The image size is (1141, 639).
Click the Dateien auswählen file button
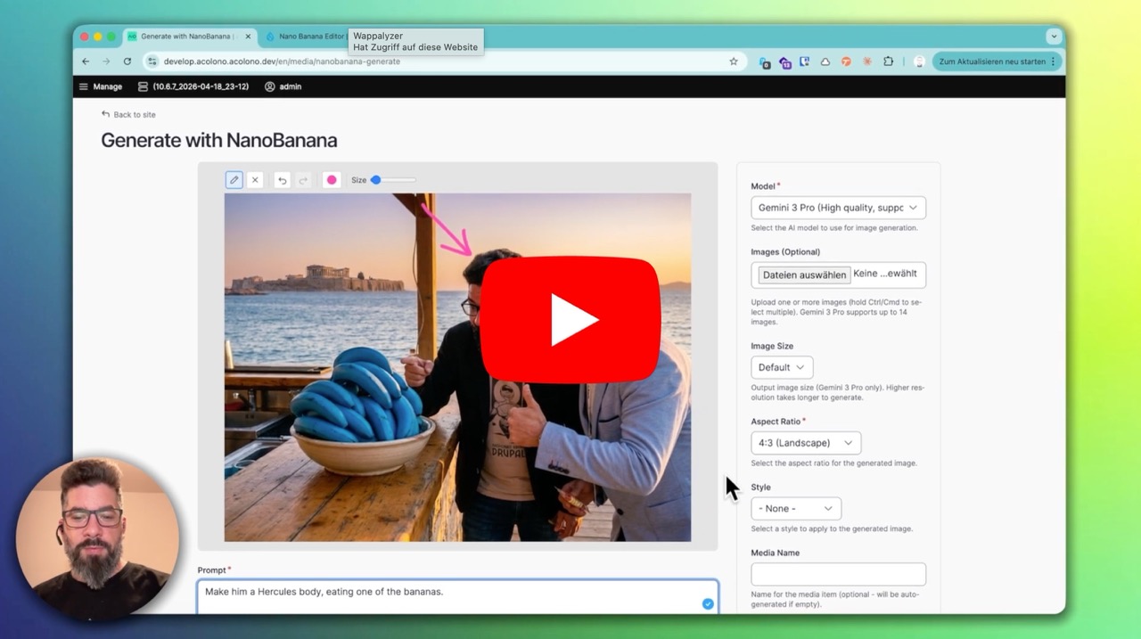[x=804, y=274]
